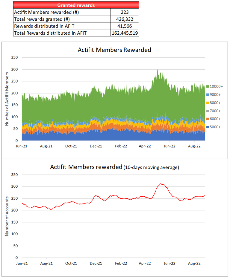Click Jun-21 on the moving average chart axis
Viewport: 230px width, 280px height.
pos(22,263)
